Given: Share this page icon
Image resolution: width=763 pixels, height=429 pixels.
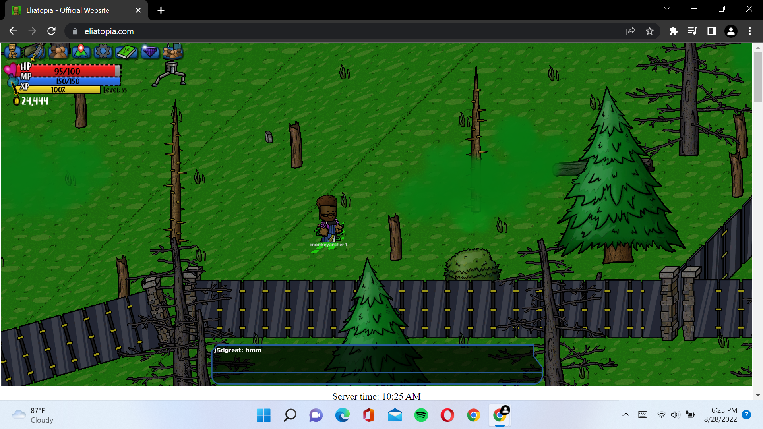Looking at the screenshot, I should click(631, 31).
